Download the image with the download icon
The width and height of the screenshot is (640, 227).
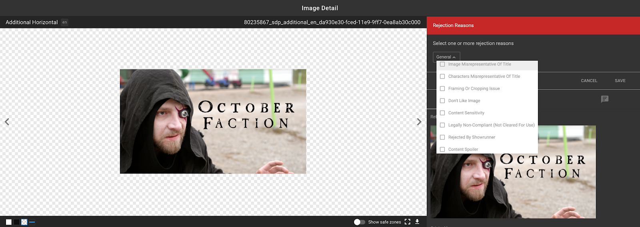[417, 222]
